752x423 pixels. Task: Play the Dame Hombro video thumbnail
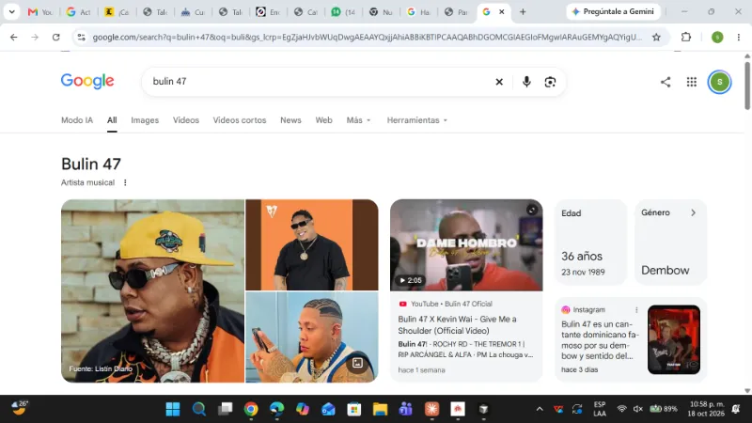coord(466,245)
